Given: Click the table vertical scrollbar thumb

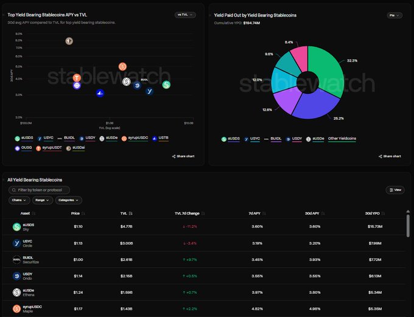Looking at the screenshot, I should [x=408, y=226].
